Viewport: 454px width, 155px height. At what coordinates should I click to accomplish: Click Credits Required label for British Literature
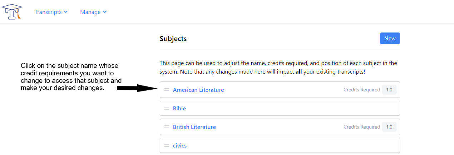(x=362, y=127)
